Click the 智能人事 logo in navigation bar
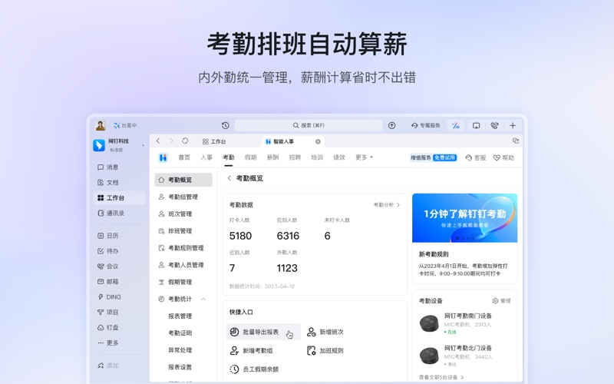This screenshot has height=384, width=614. (x=163, y=157)
